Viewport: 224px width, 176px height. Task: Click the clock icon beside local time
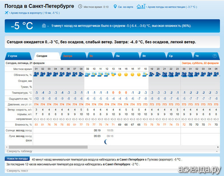pyautogui.click(x=80, y=6)
